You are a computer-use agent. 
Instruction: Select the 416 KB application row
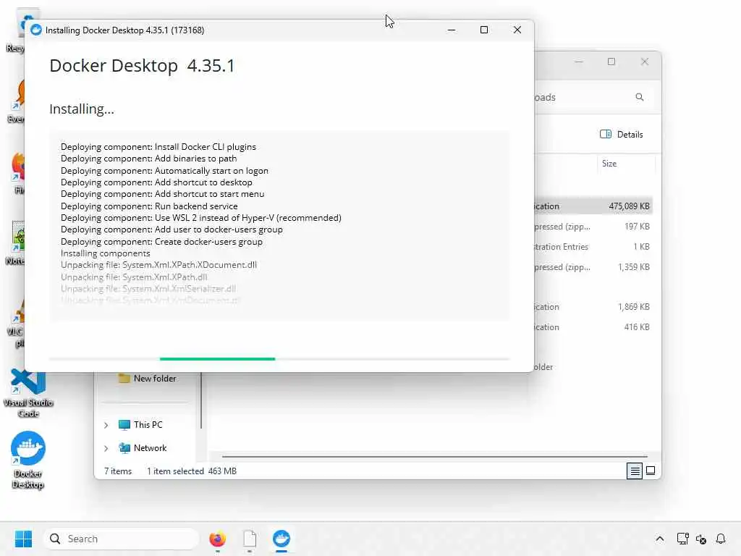pyautogui.click(x=593, y=327)
